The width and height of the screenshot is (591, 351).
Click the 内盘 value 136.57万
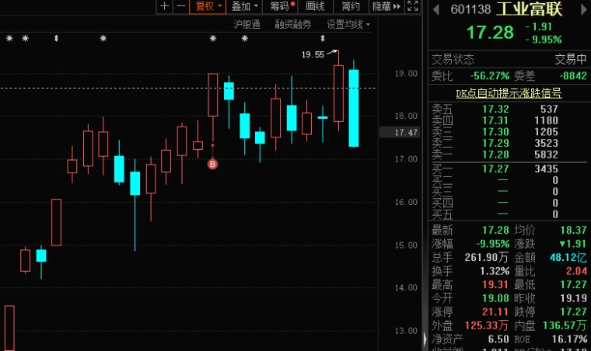[x=565, y=325]
